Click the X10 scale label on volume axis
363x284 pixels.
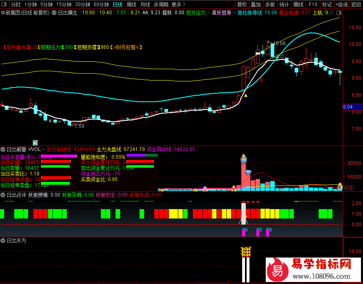348,188
